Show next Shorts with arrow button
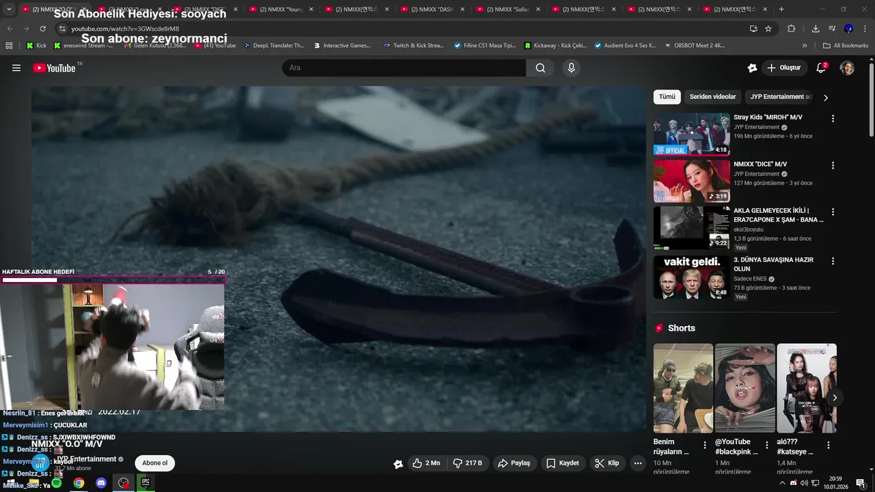The width and height of the screenshot is (875, 492). point(834,398)
